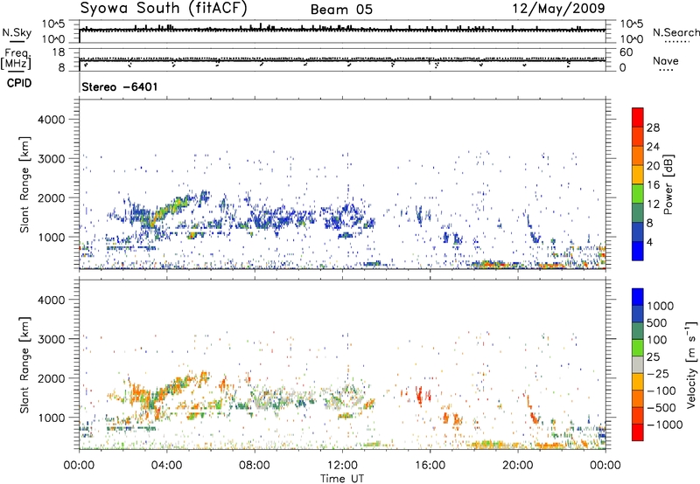Pick the red bottom segment of the velocity colorbar
The image size is (700, 484).
click(638, 432)
